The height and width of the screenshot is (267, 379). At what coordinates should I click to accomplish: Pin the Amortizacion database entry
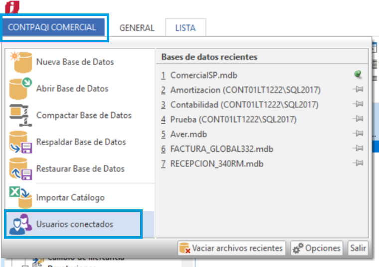[358, 89]
